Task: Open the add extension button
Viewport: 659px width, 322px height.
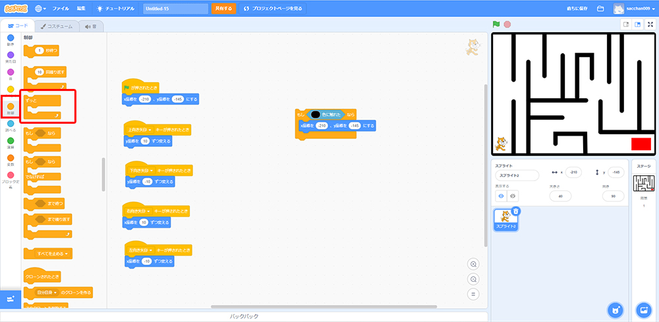Action: pyautogui.click(x=10, y=299)
